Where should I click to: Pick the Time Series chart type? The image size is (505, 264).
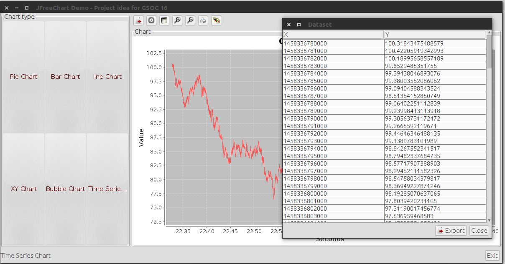107,189
